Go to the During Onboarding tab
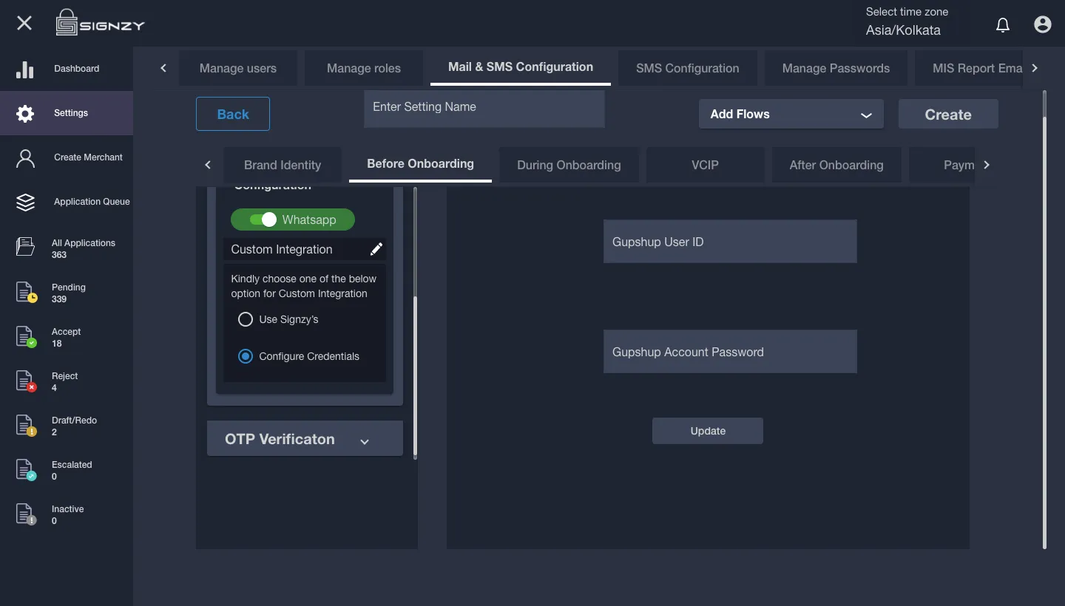 569,165
